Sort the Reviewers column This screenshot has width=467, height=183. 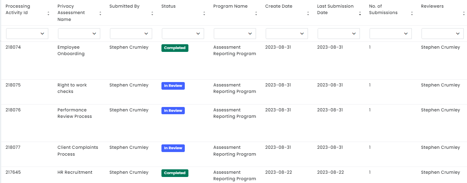point(464,13)
